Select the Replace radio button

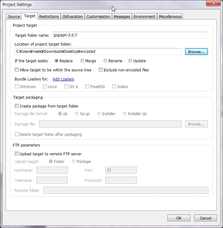(x=57, y=61)
